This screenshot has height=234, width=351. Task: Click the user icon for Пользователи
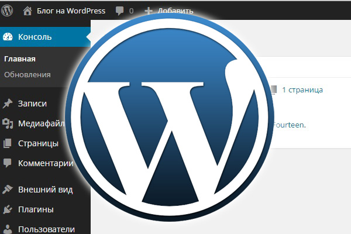(x=8, y=229)
